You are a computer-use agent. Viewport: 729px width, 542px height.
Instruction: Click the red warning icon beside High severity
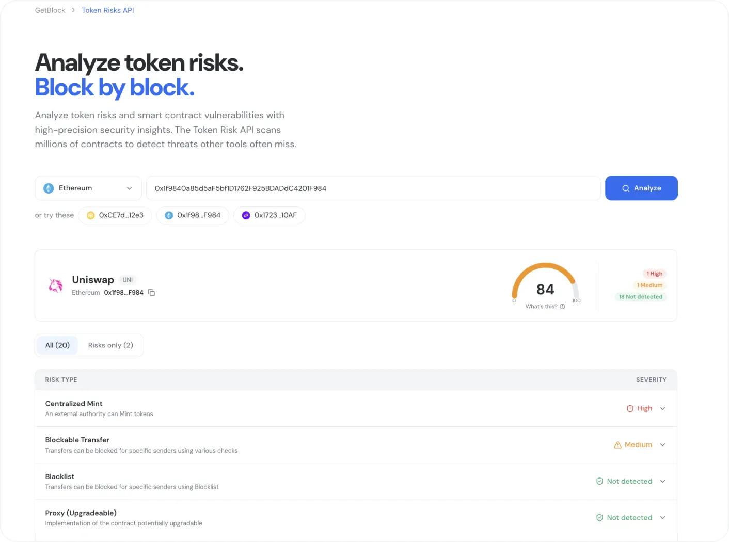coord(630,408)
